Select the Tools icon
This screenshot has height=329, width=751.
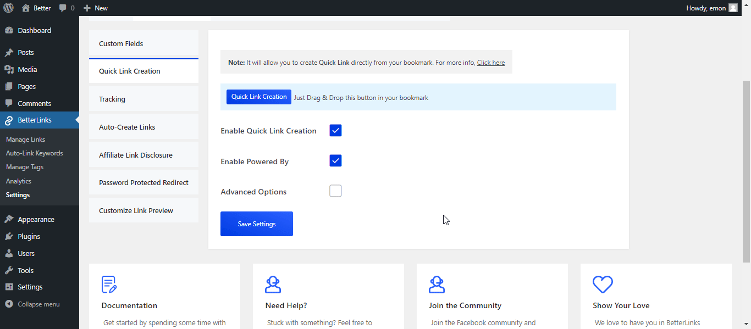9,270
